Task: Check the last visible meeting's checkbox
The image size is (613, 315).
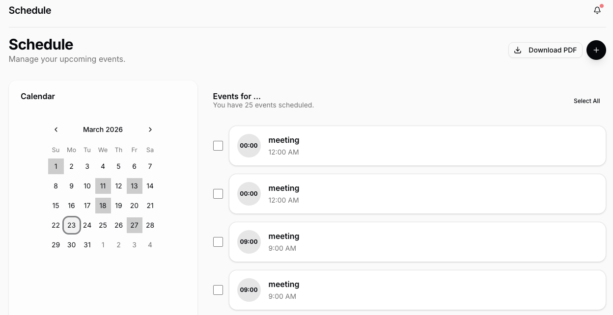Action: (218, 290)
